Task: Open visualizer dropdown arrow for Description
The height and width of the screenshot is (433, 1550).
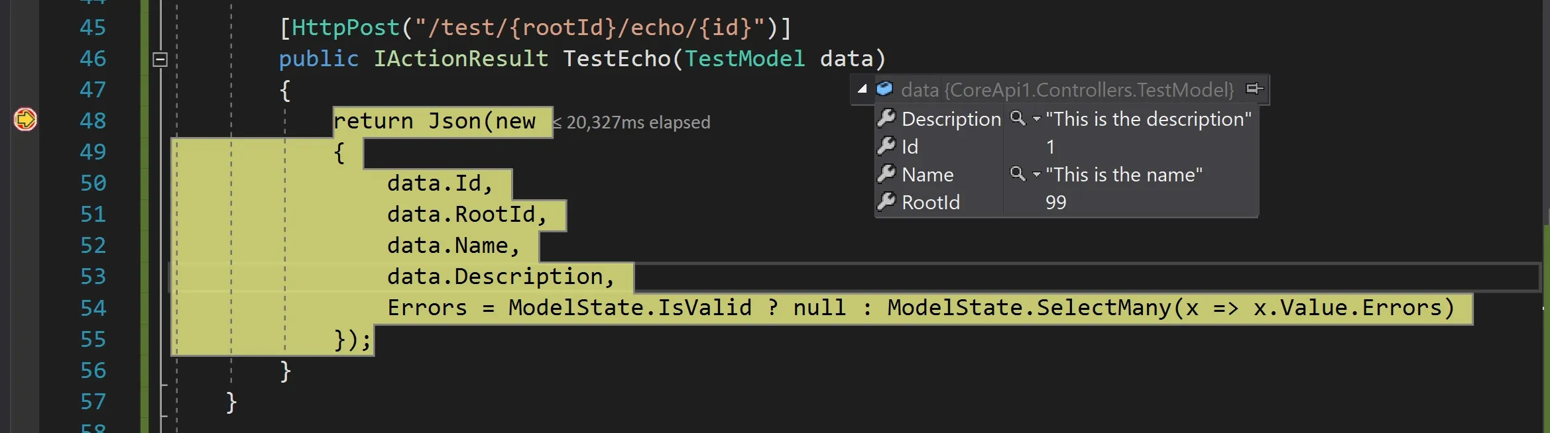Action: click(1036, 119)
